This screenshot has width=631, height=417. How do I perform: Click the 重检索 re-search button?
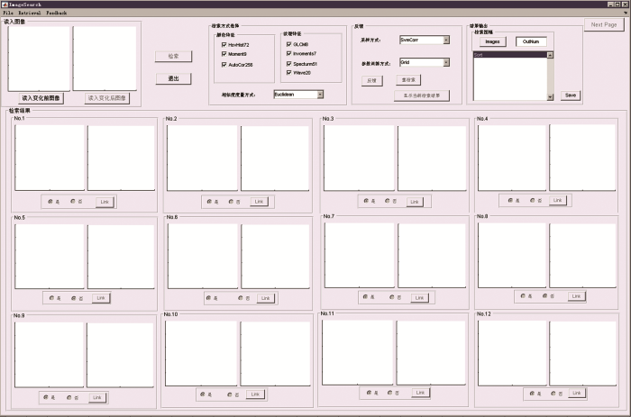tap(408, 80)
